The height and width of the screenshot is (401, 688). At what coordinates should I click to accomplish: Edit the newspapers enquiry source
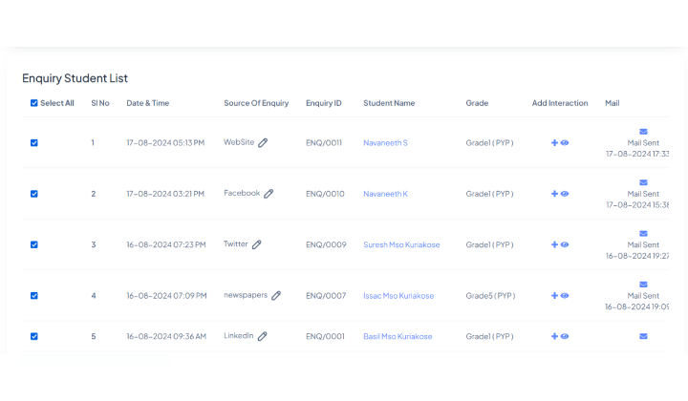276,296
